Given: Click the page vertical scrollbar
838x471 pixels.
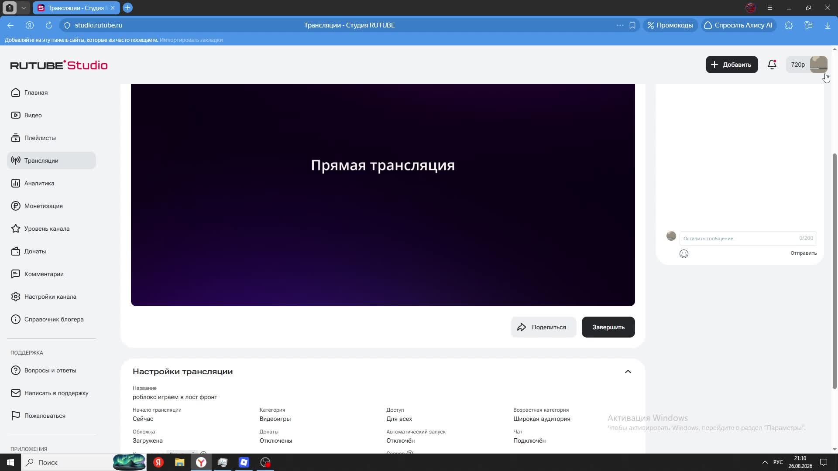Looking at the screenshot, I should tap(835, 270).
